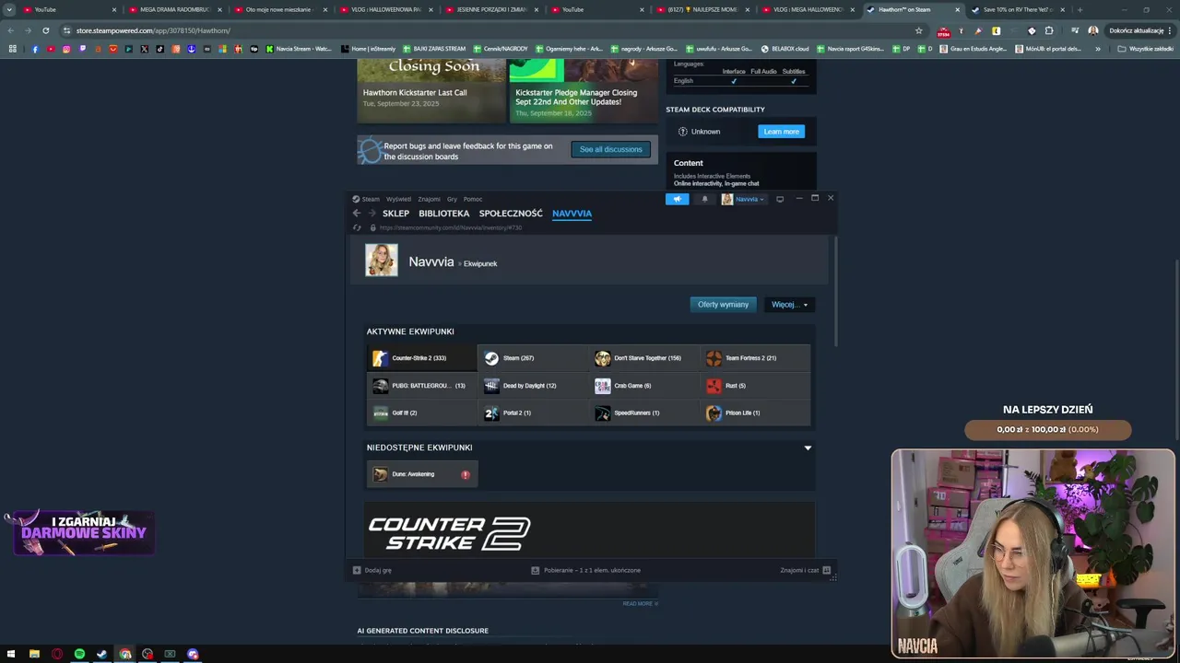
Task: Open Navcia Stream bookmark
Action: [x=299, y=49]
